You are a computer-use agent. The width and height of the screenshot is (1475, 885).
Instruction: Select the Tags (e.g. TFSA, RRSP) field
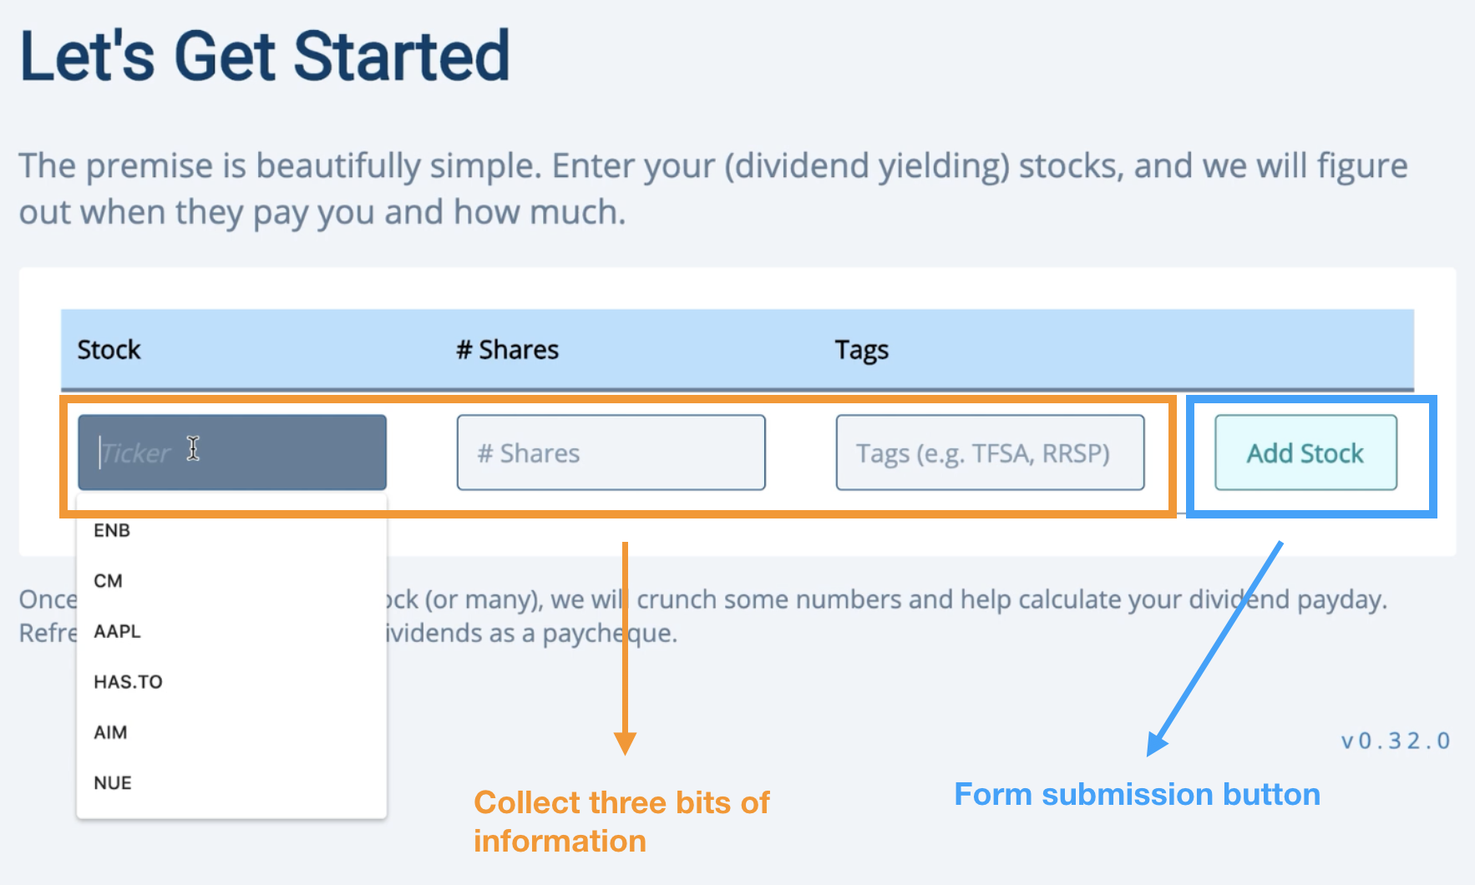[x=990, y=453]
